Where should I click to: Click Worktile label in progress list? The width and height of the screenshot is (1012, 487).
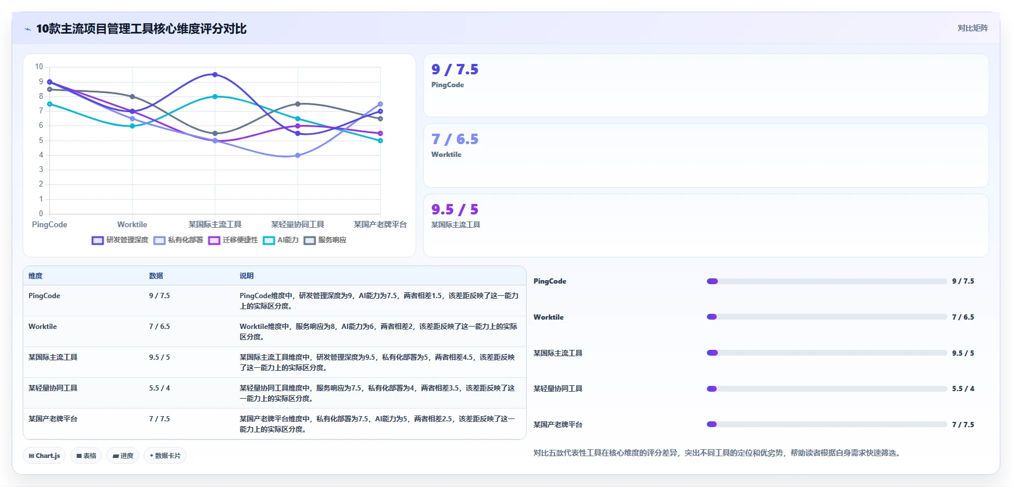(x=549, y=317)
